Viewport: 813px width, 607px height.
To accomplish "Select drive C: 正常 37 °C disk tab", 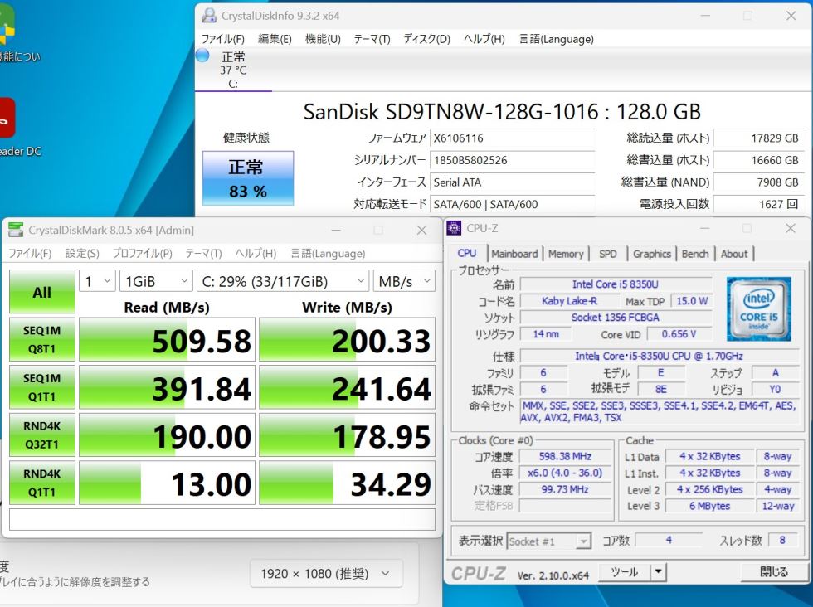I will (x=233, y=70).
